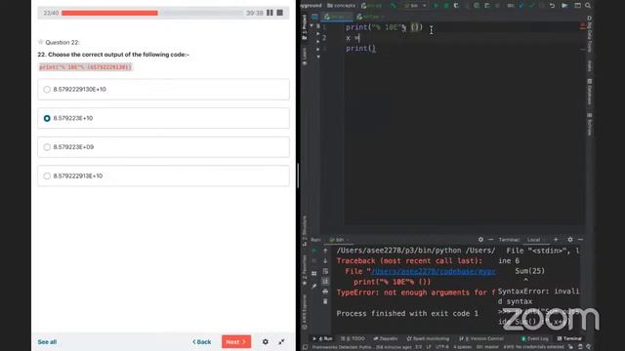625x351 pixels.
Task: Change LF line separator
Action: click(x=429, y=347)
